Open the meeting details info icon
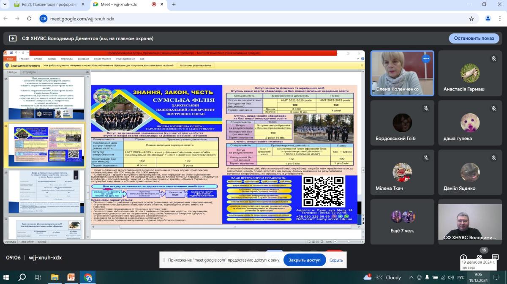Image resolution: width=507 pixels, height=284 pixels. pyautogui.click(x=463, y=257)
